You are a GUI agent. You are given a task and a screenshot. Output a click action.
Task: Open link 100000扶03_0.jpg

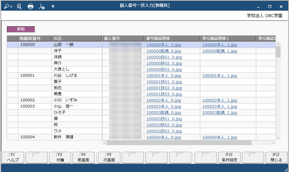click(164, 70)
